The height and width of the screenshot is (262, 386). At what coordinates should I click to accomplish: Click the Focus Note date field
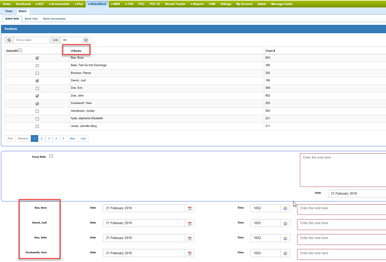click(x=357, y=193)
